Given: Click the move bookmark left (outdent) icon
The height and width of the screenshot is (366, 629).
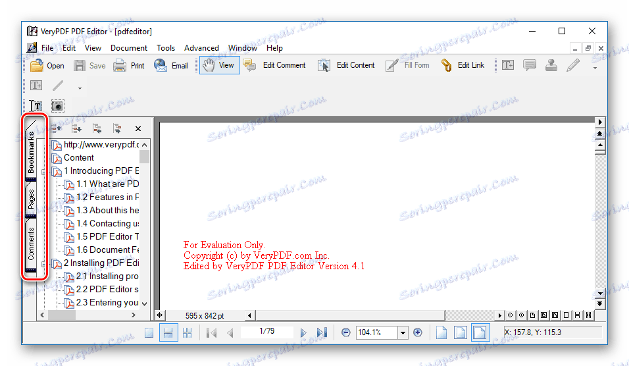Looking at the screenshot, I should tap(97, 128).
